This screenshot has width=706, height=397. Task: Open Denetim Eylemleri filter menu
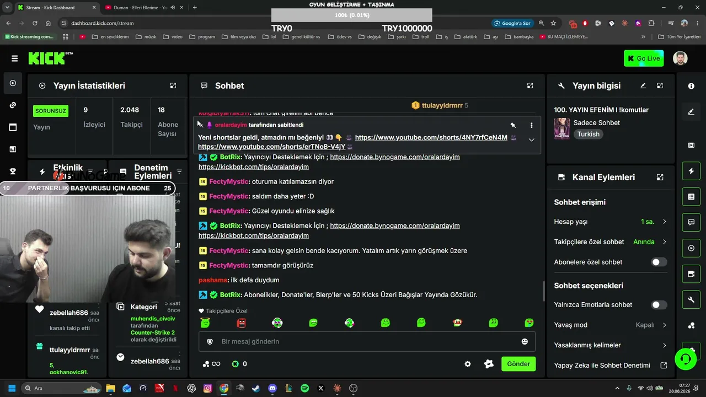(x=179, y=171)
